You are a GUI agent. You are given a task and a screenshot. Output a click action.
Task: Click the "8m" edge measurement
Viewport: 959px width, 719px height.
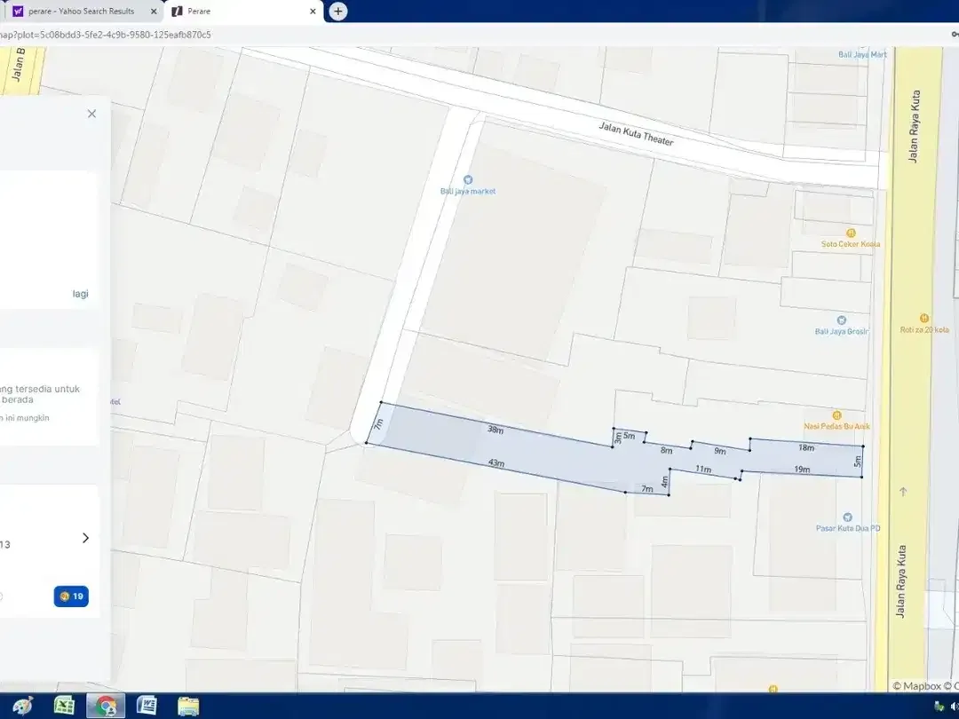[x=666, y=451]
